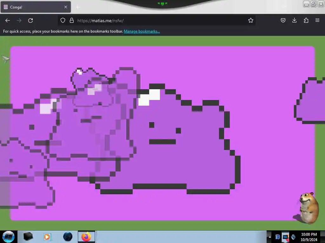Open a new tab with plus button
The width and height of the screenshot is (325, 243).
click(x=78, y=7)
